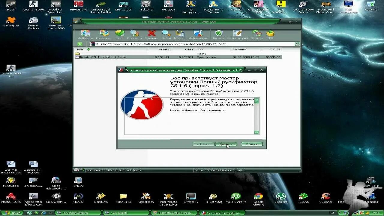Select the VideoMach desktop icon
This screenshot has width=384, height=216.
click(x=146, y=198)
